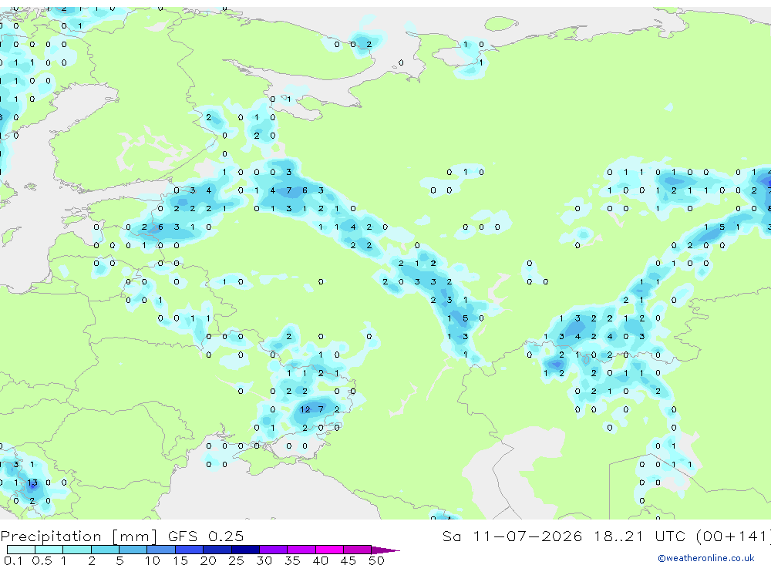Image resolution: width=771 pixels, height=565 pixels.
Task: Select legend swatch between 2 and 5
Action: point(105,550)
